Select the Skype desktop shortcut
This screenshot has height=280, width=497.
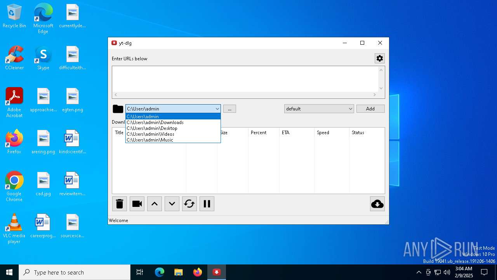pyautogui.click(x=43, y=58)
